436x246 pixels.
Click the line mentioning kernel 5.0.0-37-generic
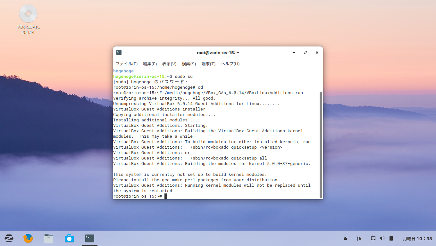(212, 163)
